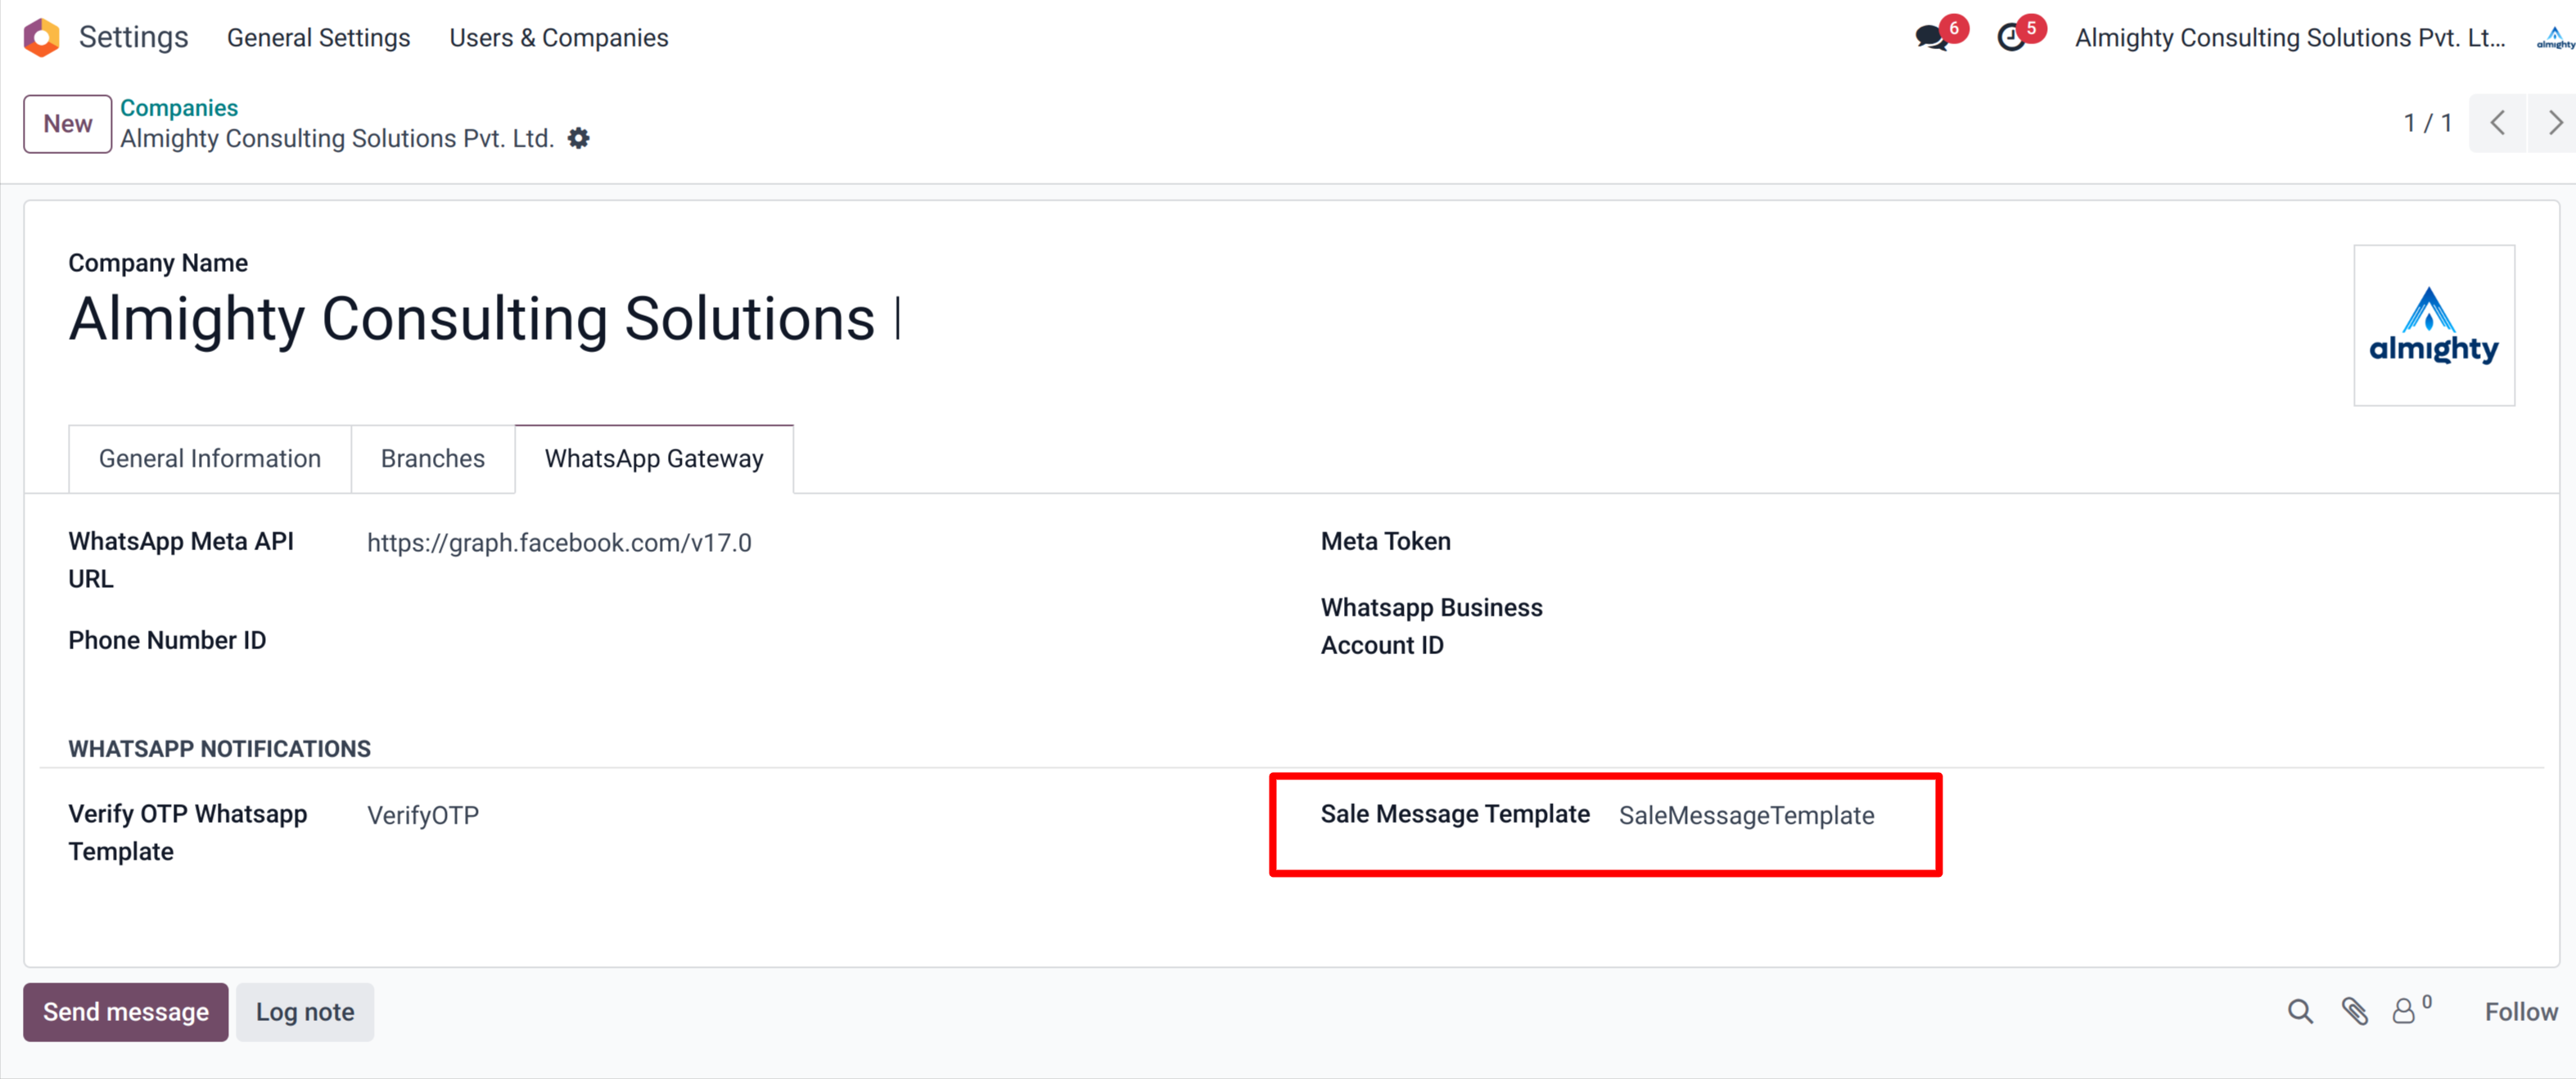
Task: Open the General Settings menu
Action: tap(318, 38)
